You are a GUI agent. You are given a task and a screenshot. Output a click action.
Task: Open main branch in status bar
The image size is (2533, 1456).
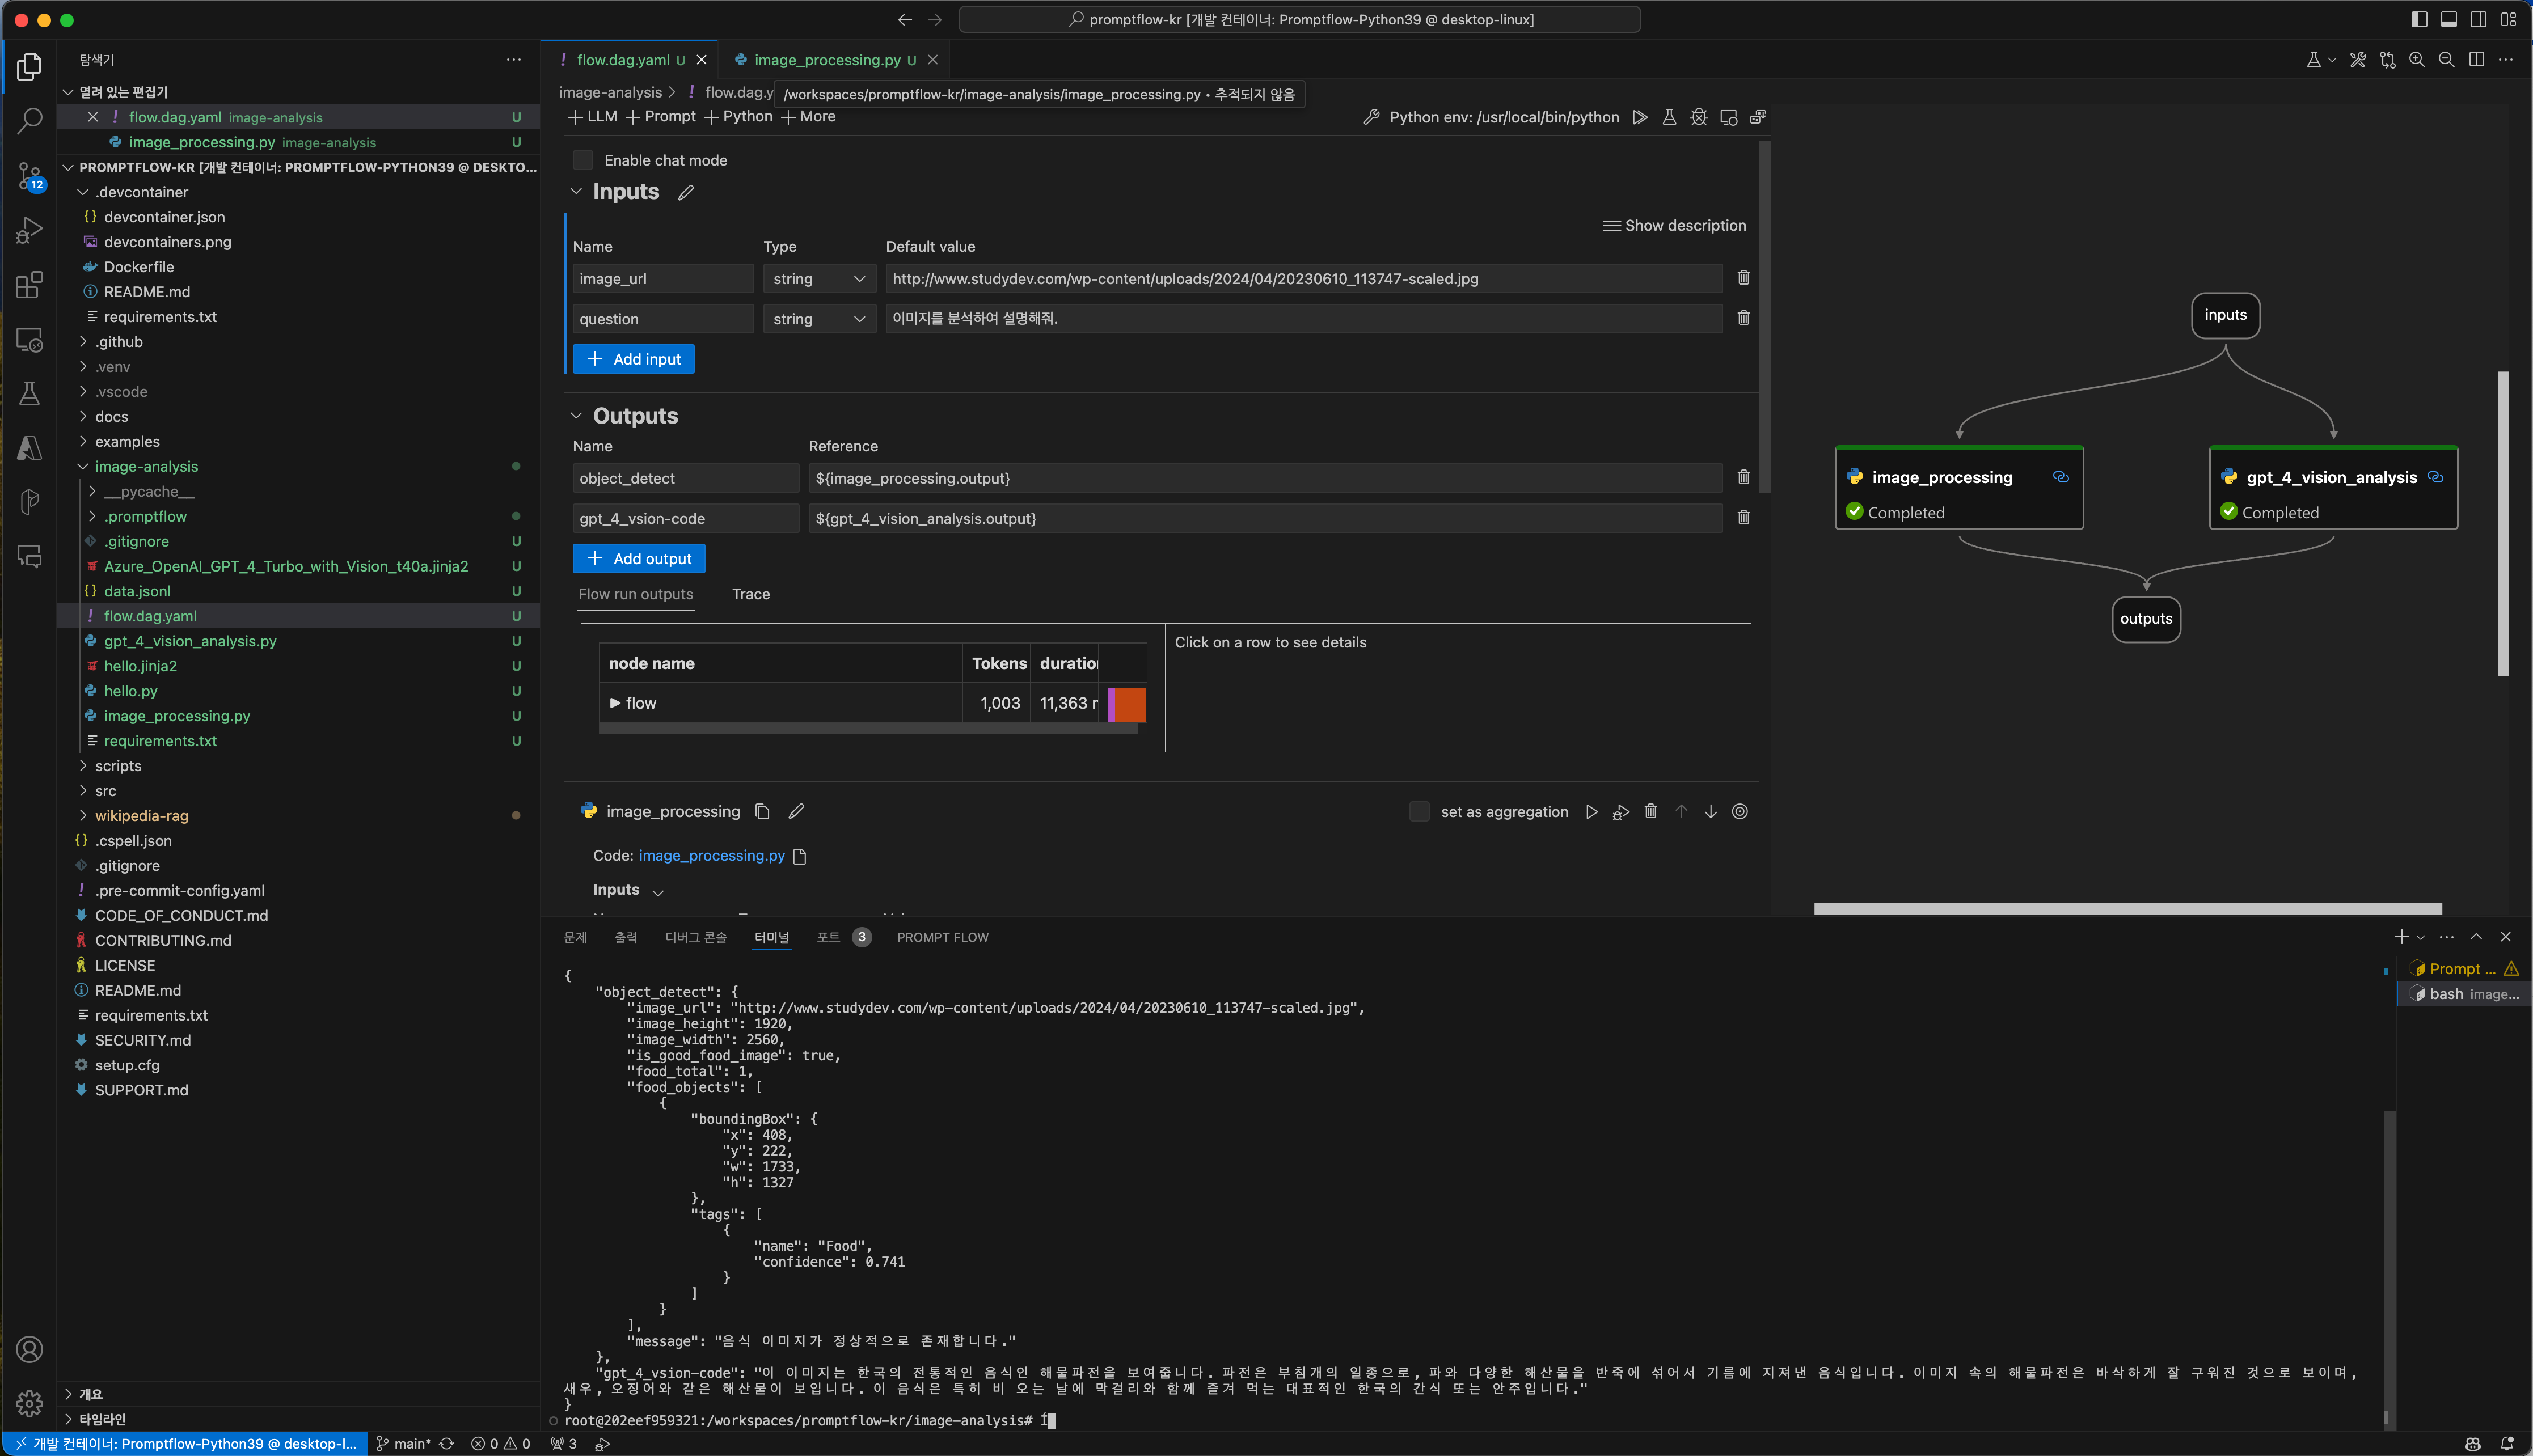click(x=403, y=1443)
